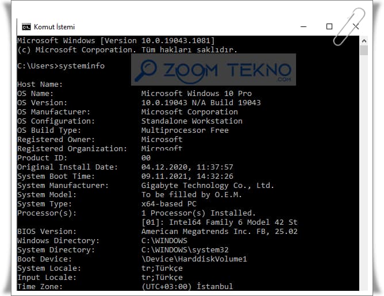Click the 'Microsoft Corporation' manufacturer value
384x296 pixels.
190,112
